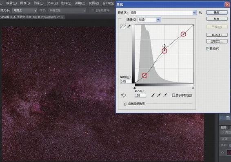Select the lower shadow curve point

(x=144, y=75)
